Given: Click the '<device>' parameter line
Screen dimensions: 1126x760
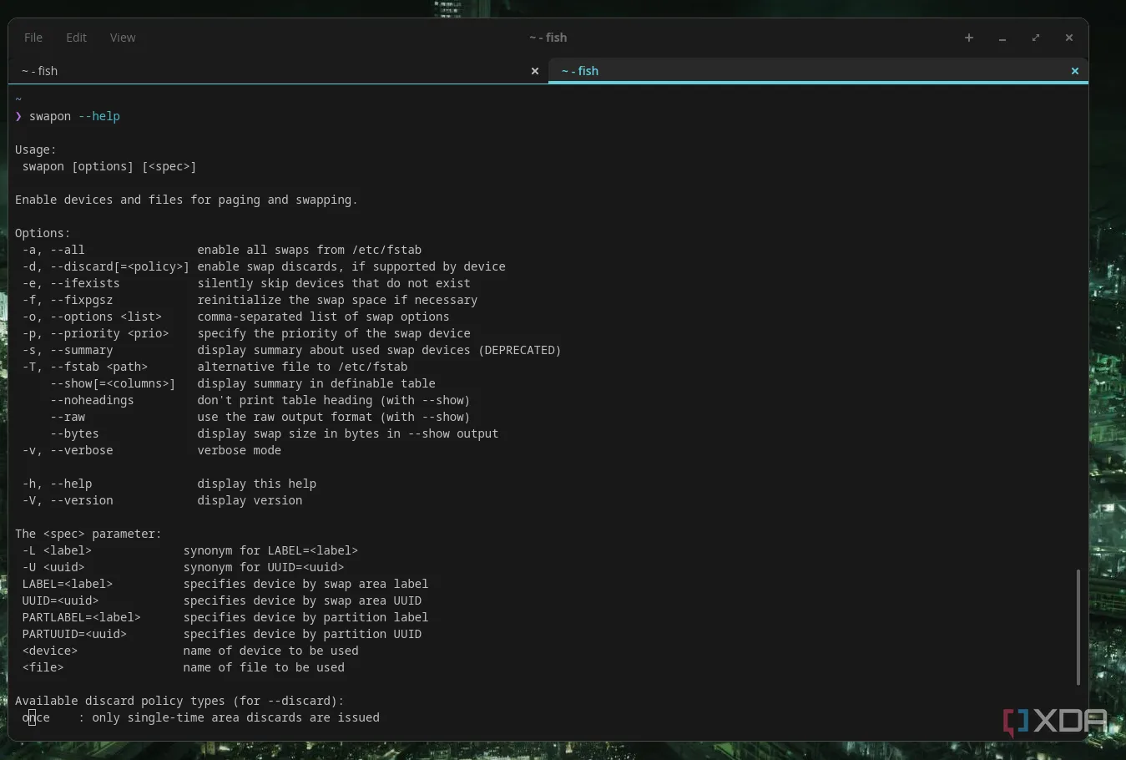Looking at the screenshot, I should point(190,651).
